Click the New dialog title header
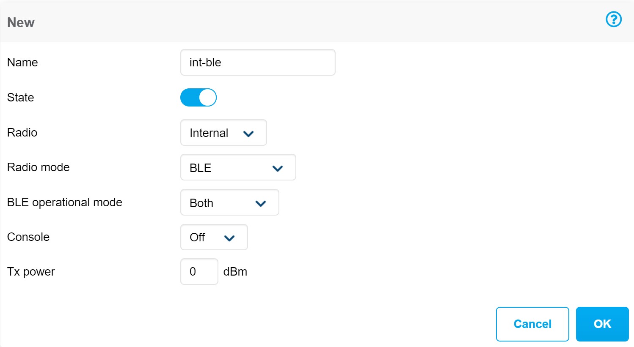 pos(20,22)
